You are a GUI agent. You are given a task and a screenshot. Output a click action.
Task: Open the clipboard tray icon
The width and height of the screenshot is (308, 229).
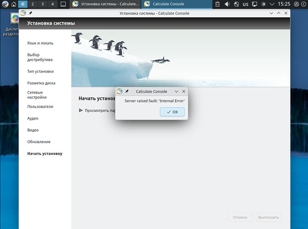(x=217, y=4)
